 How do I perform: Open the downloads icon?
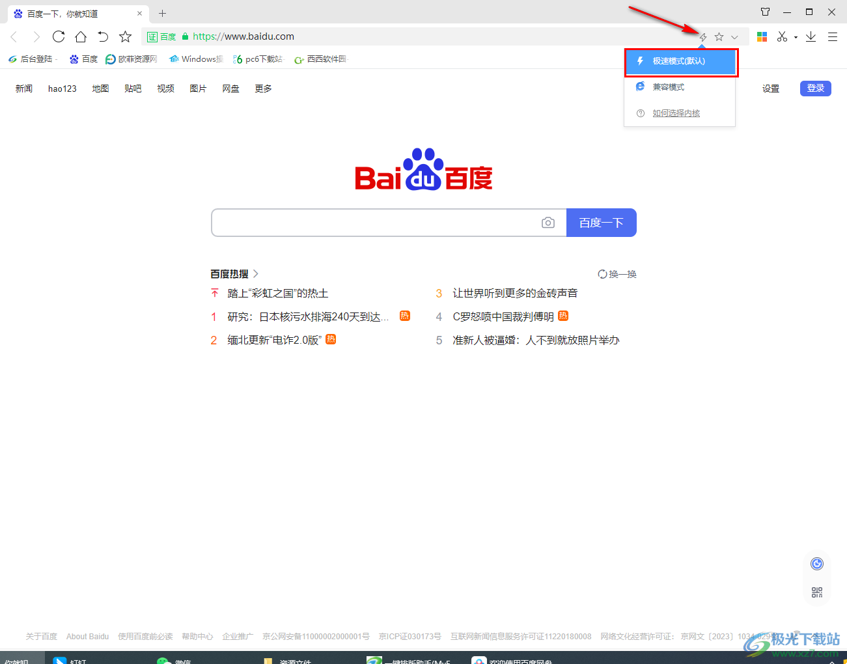811,37
